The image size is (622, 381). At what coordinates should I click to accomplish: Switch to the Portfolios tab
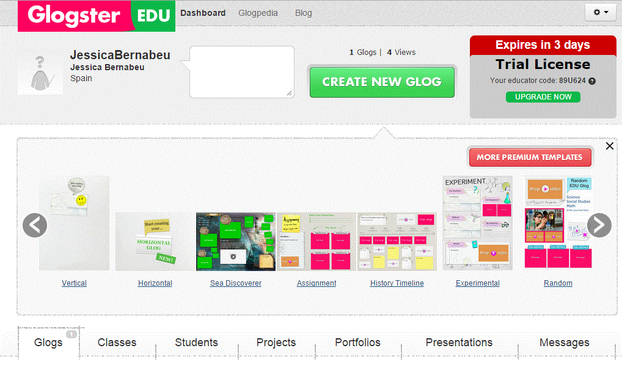[x=358, y=343]
